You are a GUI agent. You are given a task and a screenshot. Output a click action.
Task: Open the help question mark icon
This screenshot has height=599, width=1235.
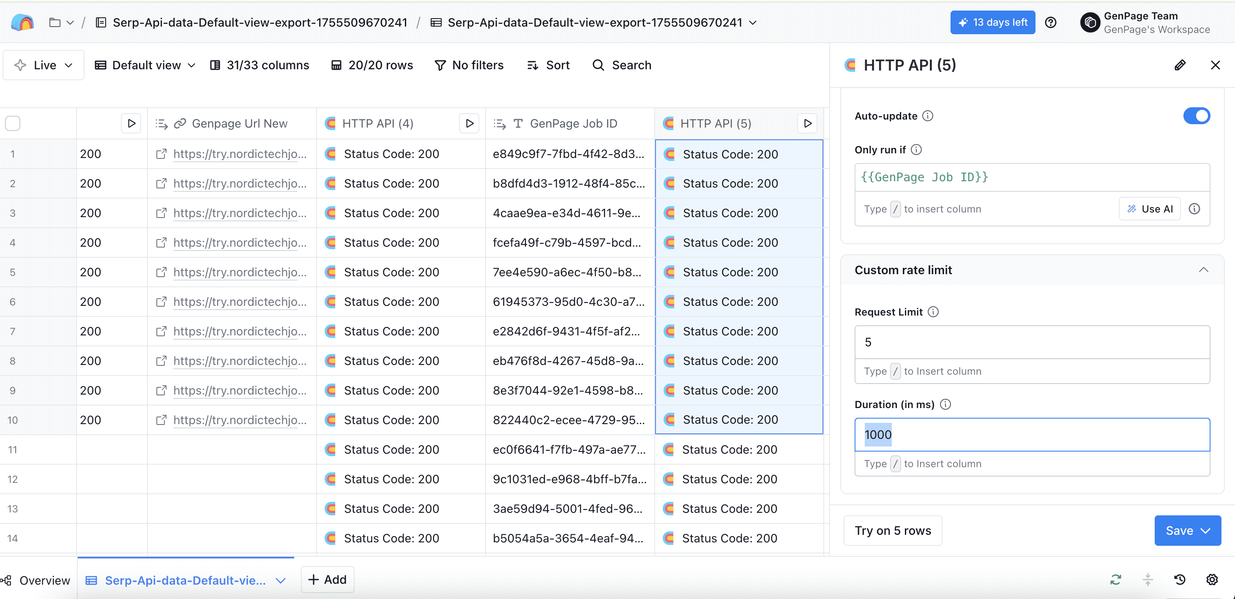(1050, 22)
